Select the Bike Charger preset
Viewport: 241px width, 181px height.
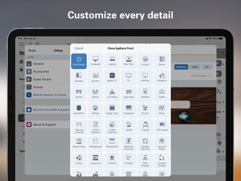tap(145, 160)
